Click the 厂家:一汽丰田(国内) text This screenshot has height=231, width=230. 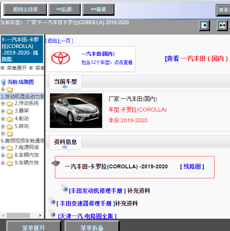[133, 99]
